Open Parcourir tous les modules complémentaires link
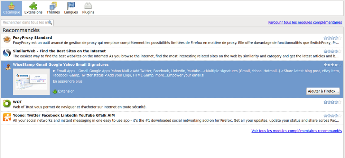The width and height of the screenshot is (345, 158). (305, 22)
